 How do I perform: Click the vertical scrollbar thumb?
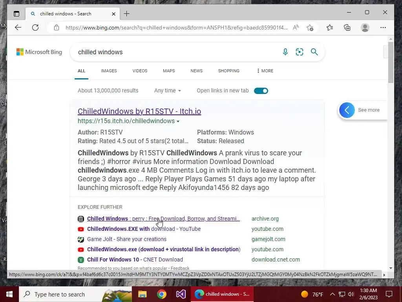coord(391,63)
